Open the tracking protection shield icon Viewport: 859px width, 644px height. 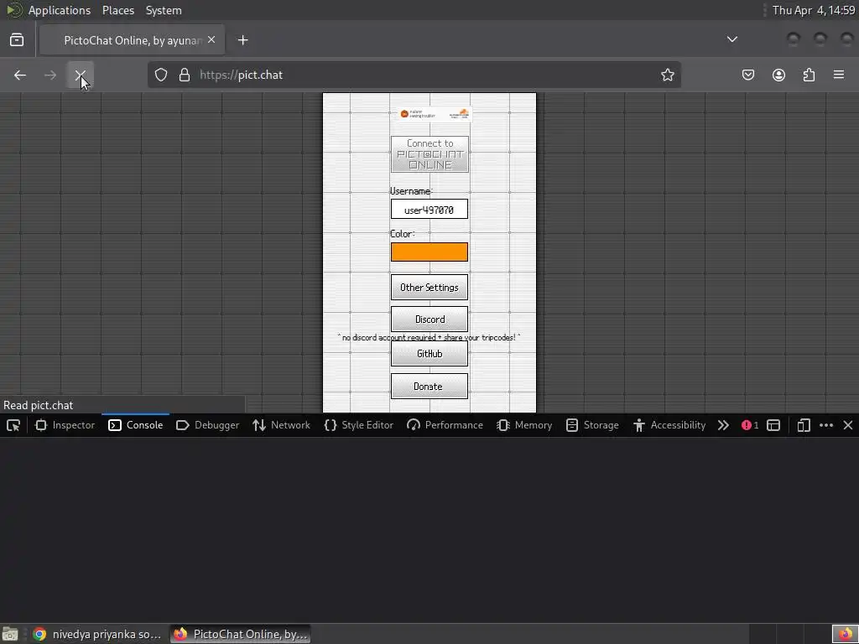pyautogui.click(x=160, y=75)
